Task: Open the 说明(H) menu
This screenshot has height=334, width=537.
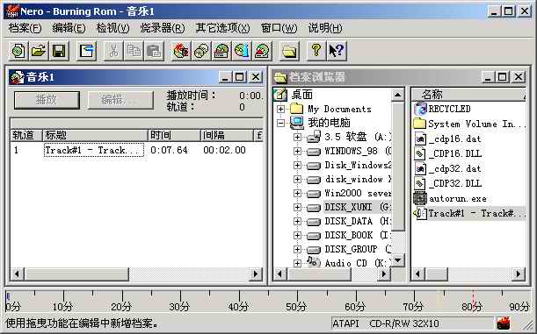Action: pyautogui.click(x=325, y=28)
